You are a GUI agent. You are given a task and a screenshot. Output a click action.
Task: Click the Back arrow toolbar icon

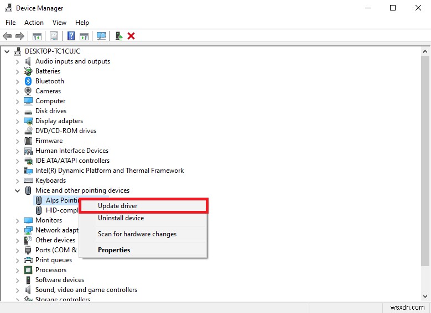pyautogui.click(x=7, y=36)
